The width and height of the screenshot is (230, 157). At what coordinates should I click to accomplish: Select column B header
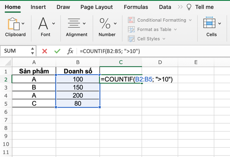[x=78, y=62]
